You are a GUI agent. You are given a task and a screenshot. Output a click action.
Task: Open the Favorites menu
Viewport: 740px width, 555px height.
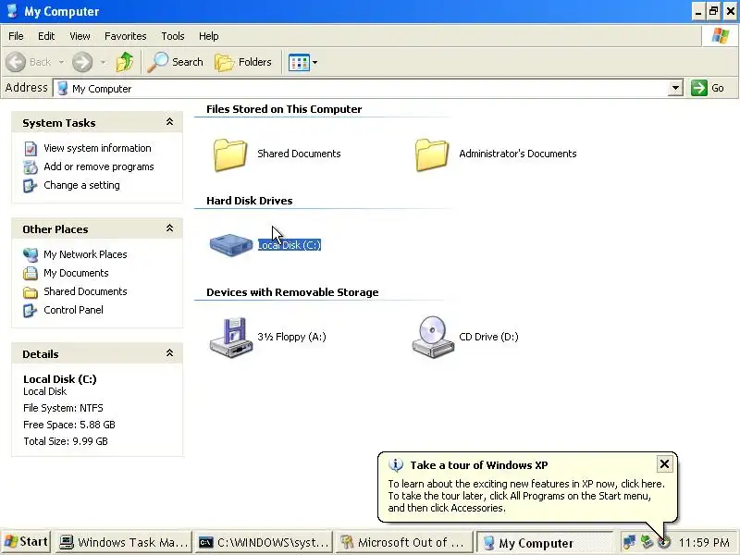pyautogui.click(x=126, y=36)
